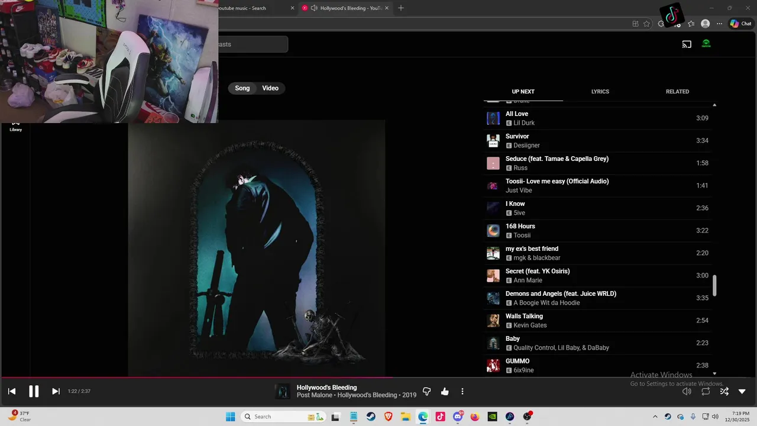Add this page to favorites with star
The height and width of the screenshot is (426, 757).
click(646, 24)
